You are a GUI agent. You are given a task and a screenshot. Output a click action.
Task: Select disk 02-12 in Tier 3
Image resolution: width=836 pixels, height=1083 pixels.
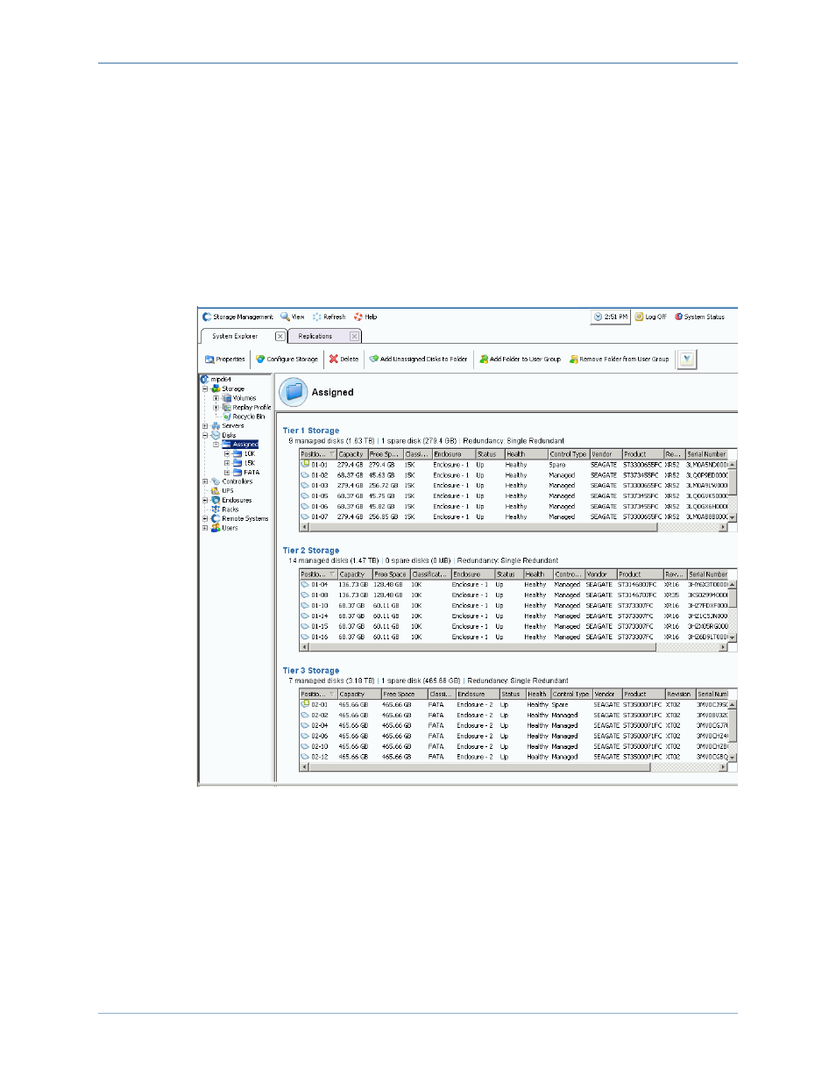[514, 757]
